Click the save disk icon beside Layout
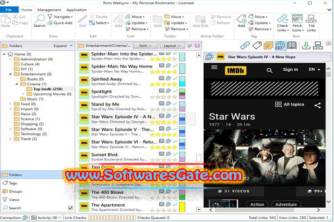This screenshot has height=222, width=334. [x=197, y=46]
